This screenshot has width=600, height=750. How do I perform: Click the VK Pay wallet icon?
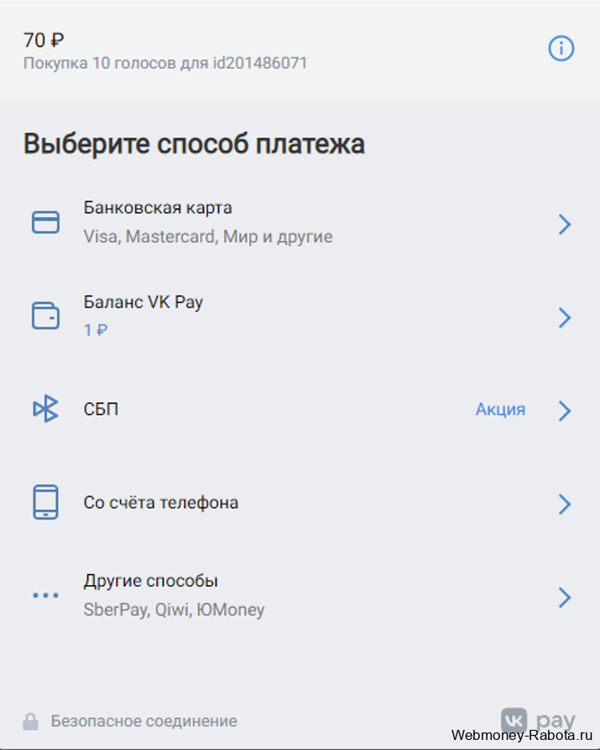tap(45, 316)
